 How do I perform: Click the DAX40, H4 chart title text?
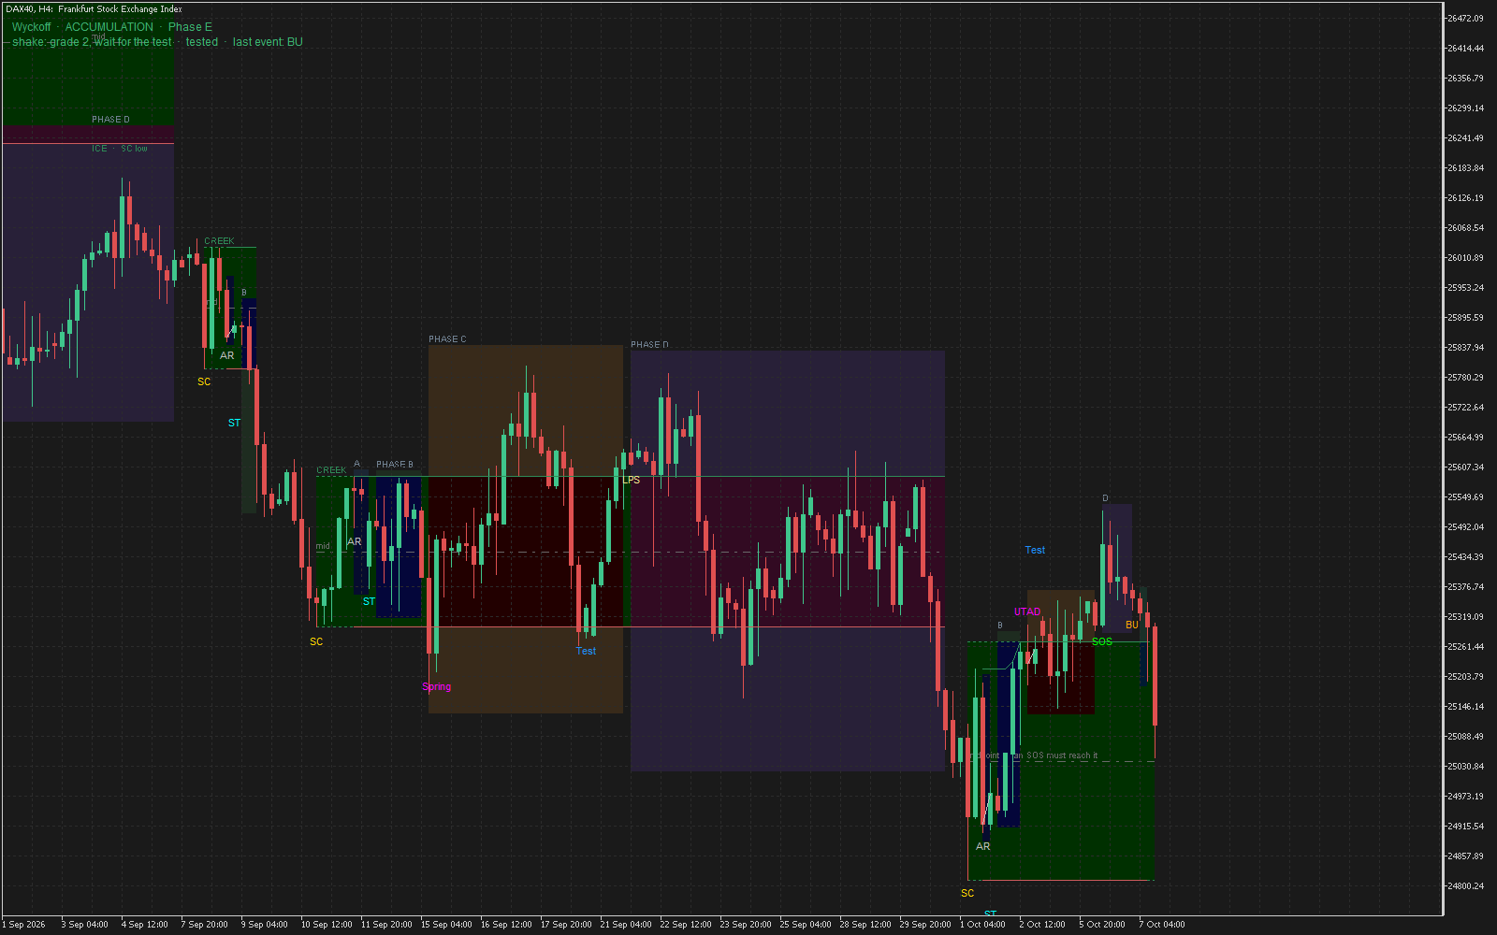point(94,9)
